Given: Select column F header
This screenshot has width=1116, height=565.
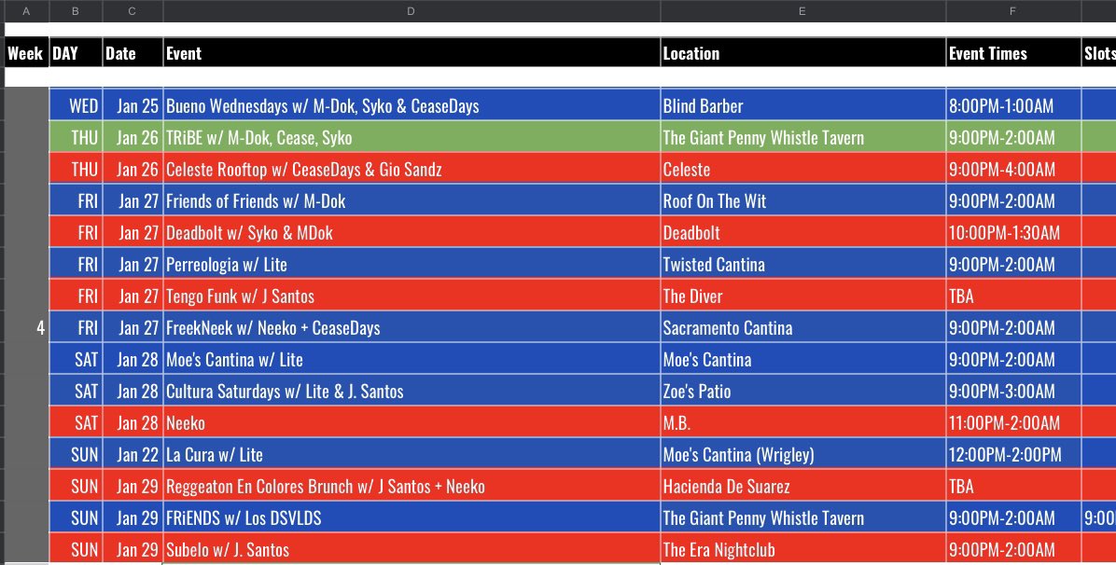Looking at the screenshot, I should click(1012, 11).
